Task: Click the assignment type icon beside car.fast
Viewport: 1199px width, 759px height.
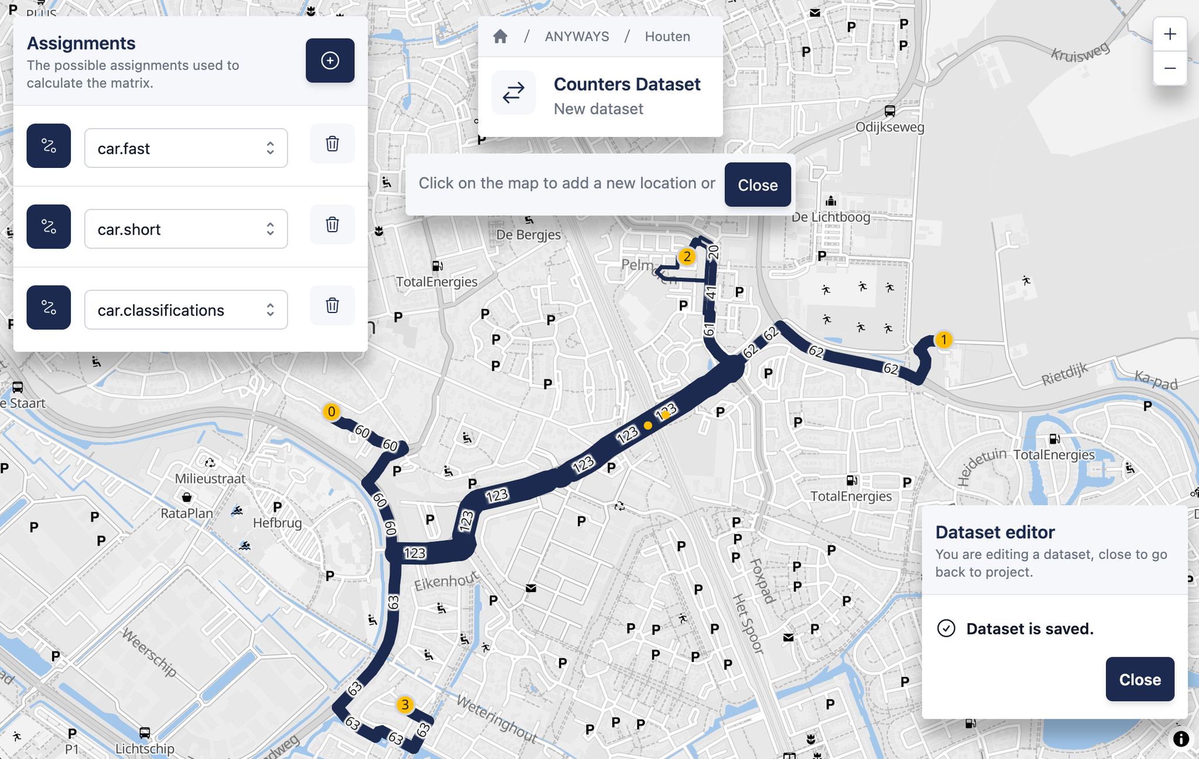Action: coord(49,146)
